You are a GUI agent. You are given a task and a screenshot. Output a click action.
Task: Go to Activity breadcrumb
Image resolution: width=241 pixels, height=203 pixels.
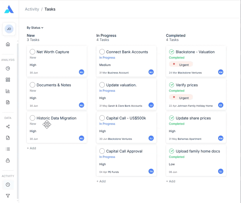32,9
